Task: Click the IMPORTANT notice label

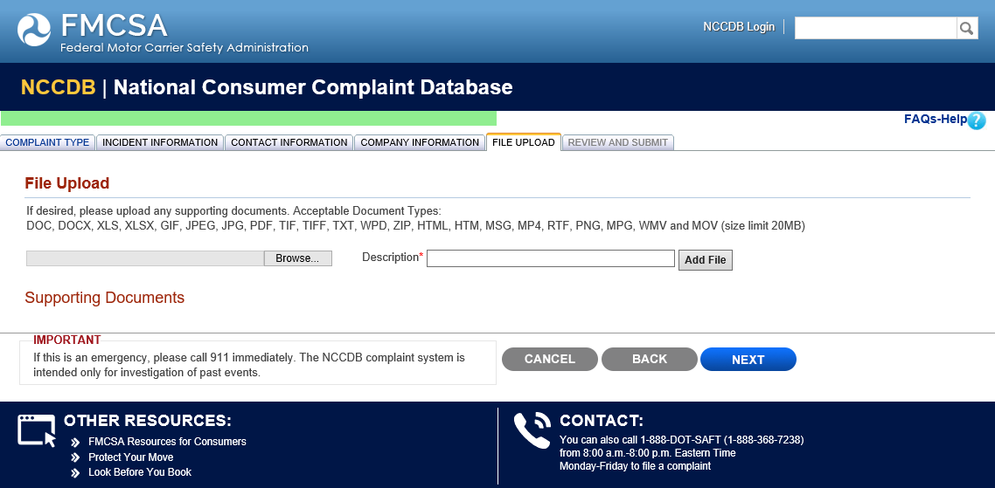Action: click(66, 340)
